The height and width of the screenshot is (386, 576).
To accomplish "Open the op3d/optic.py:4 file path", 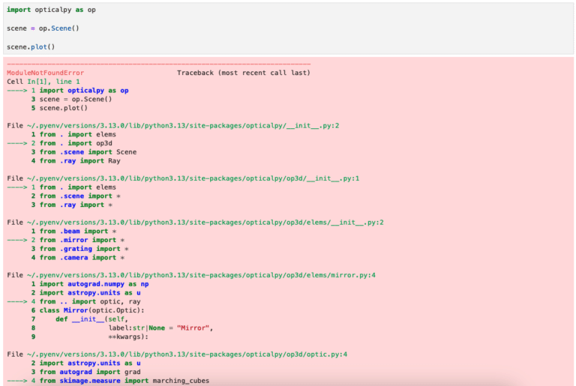I will click(177, 354).
